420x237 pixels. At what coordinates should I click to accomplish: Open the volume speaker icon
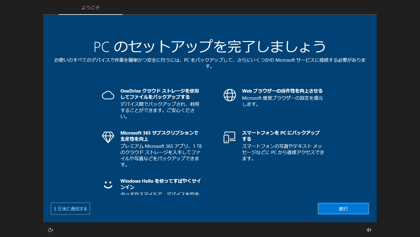369,230
